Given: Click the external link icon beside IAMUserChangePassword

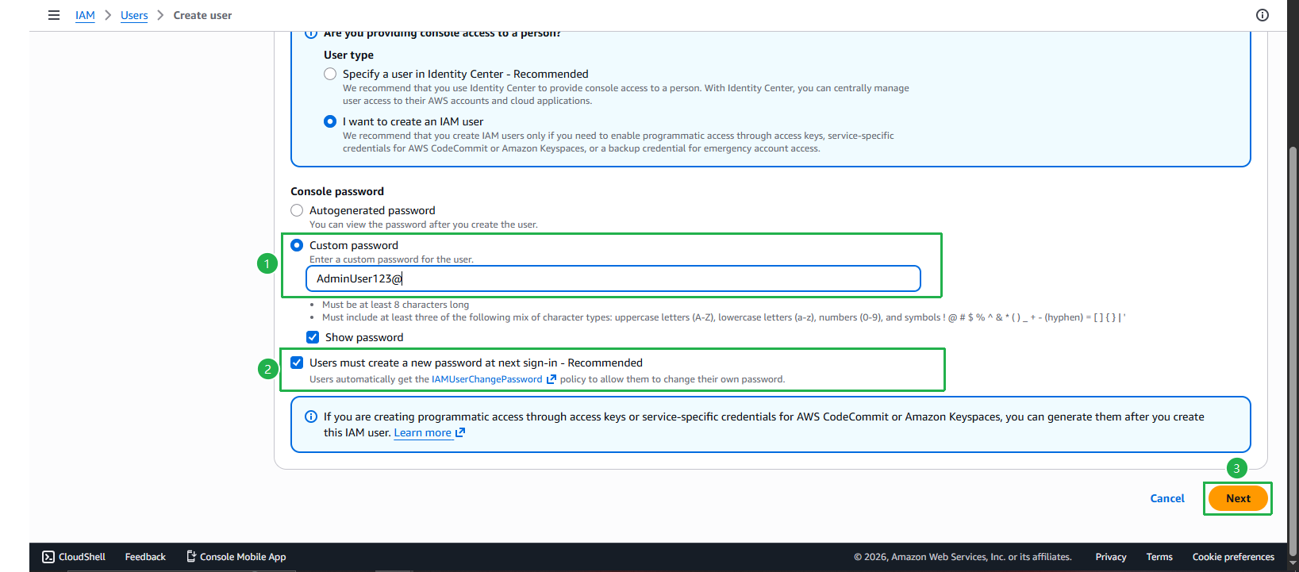Looking at the screenshot, I should pos(551,379).
